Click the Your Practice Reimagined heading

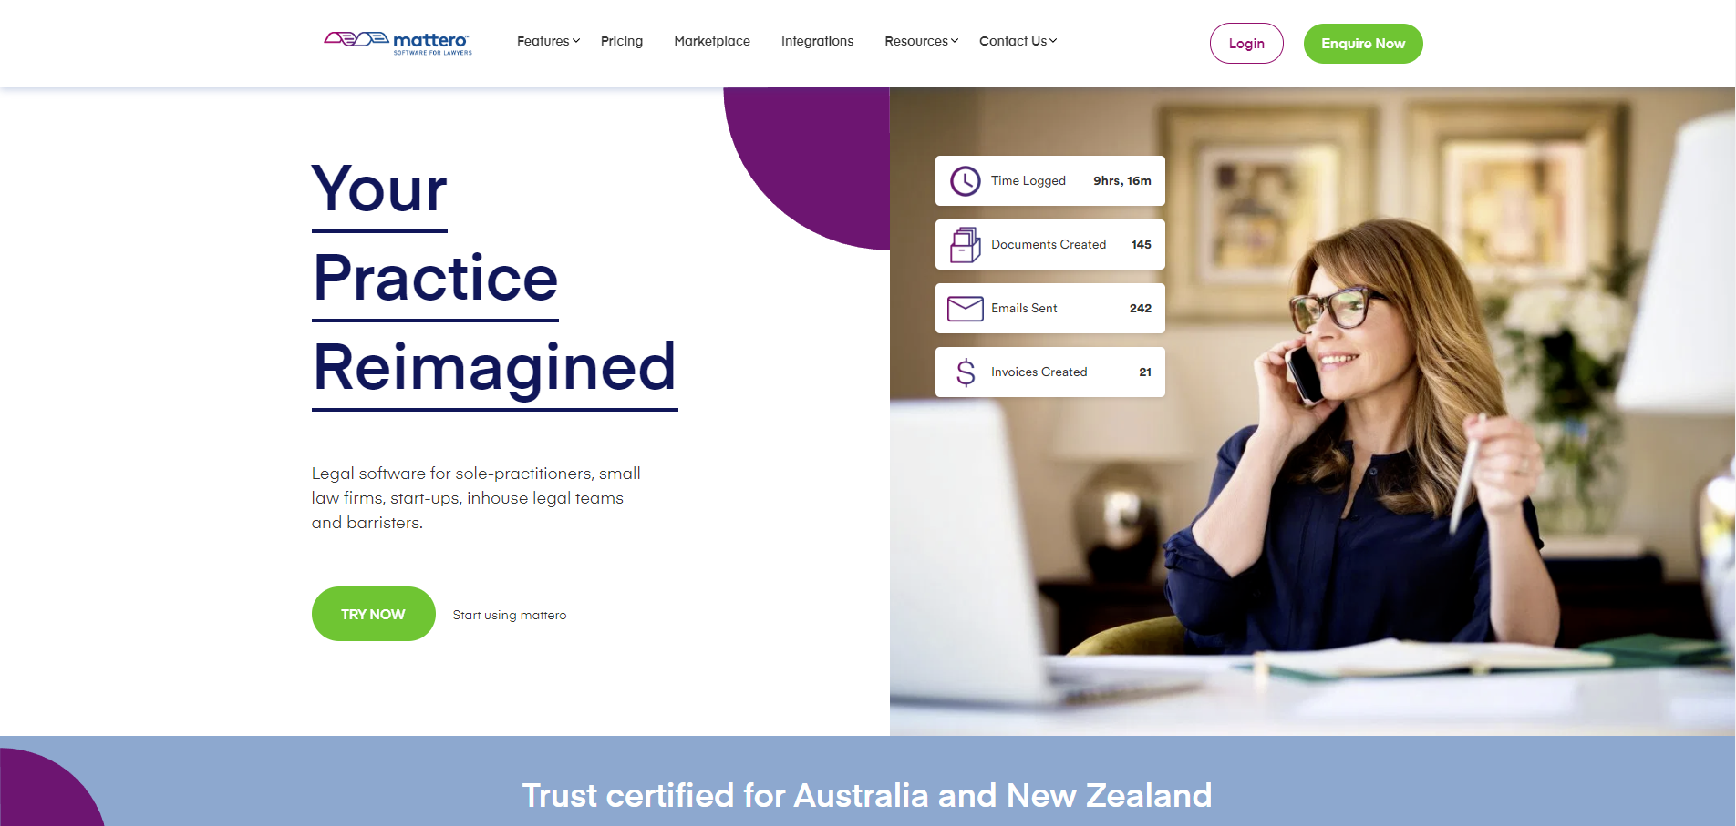495,282
